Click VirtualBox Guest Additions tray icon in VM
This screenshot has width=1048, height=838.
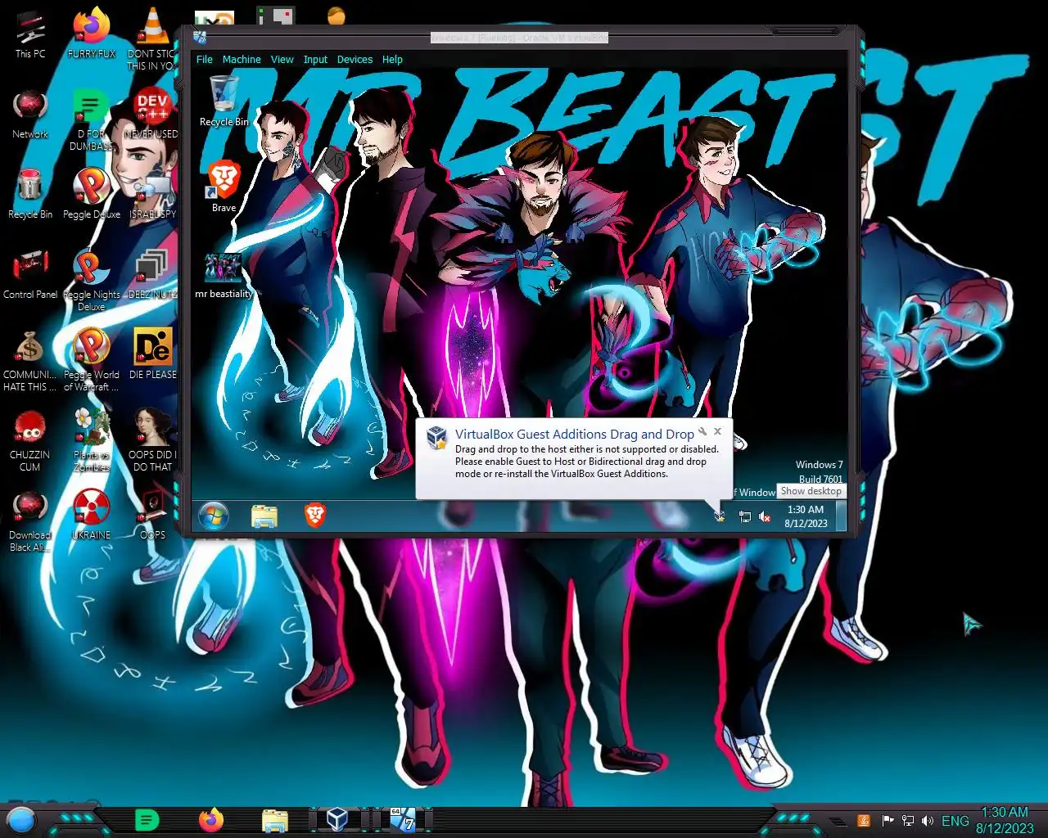[719, 516]
